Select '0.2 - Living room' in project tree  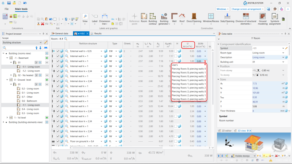tap(30, 88)
